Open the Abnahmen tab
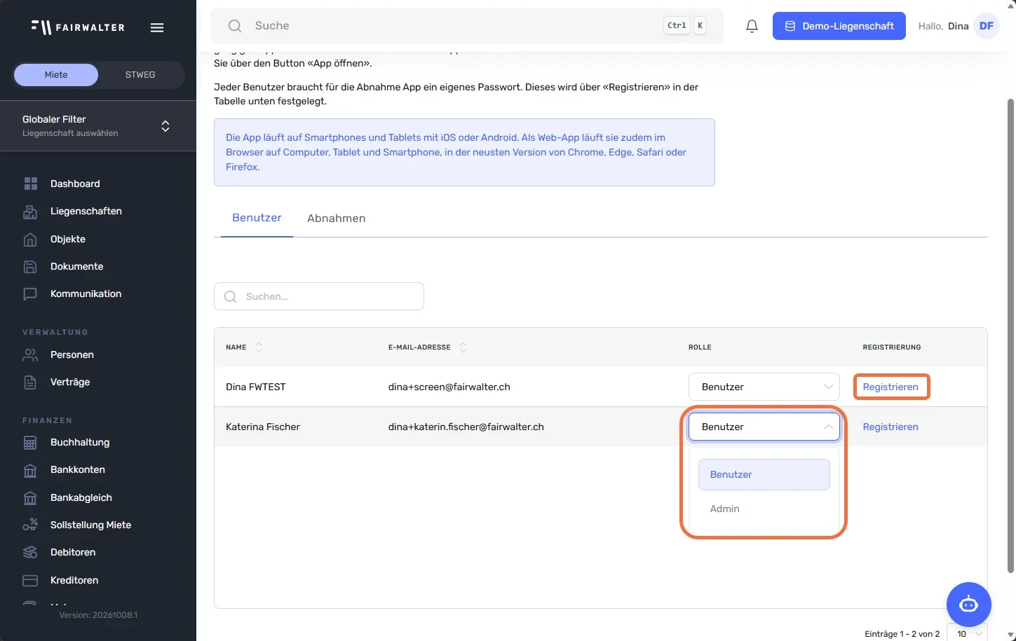Screen dimensions: 1016x641 pos(337,219)
